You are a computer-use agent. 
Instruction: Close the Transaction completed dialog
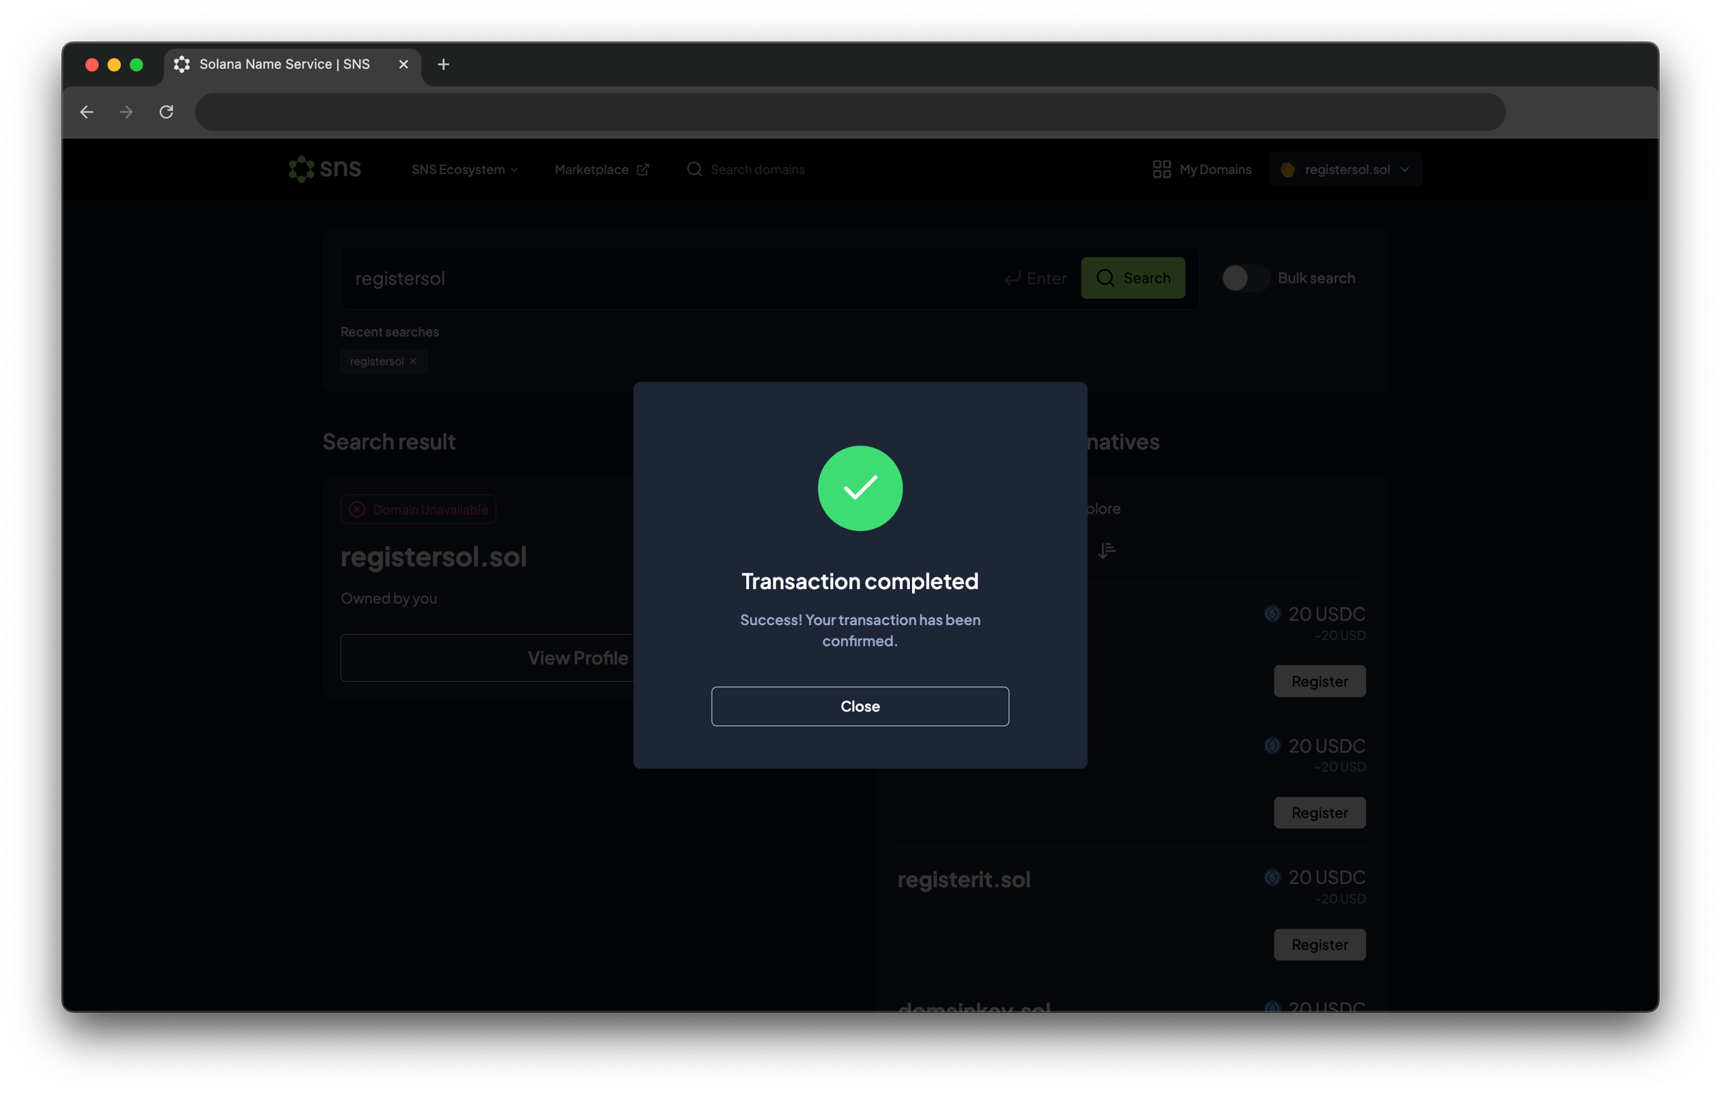click(x=860, y=706)
